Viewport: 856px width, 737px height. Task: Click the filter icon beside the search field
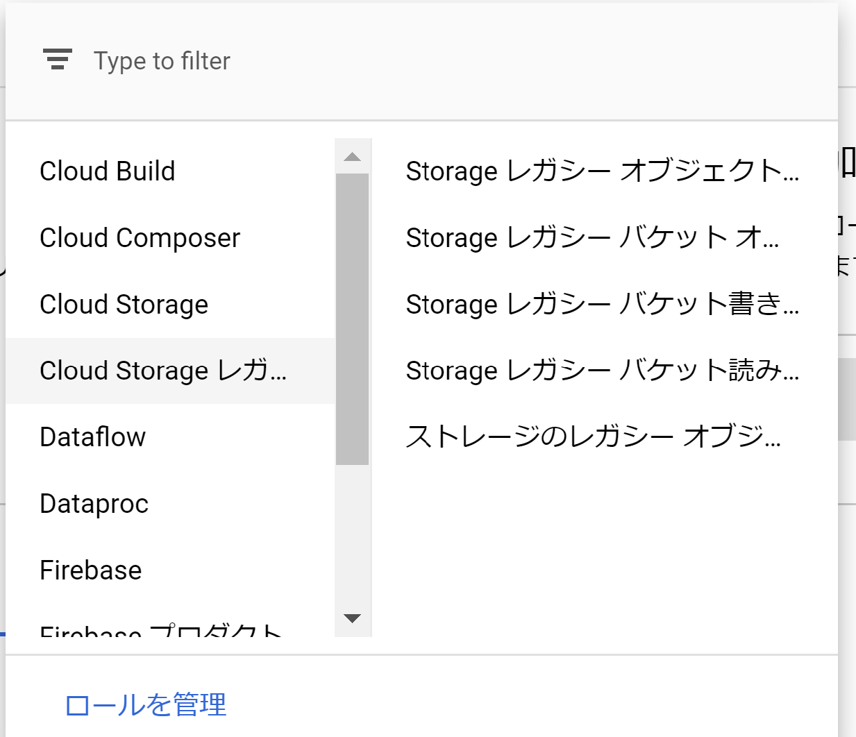[x=58, y=59]
